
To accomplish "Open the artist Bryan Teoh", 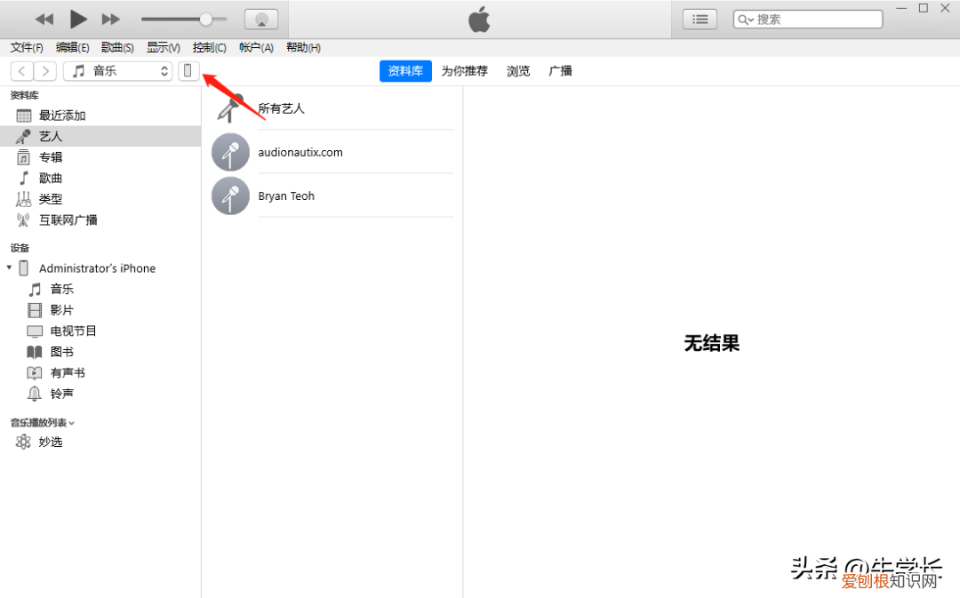I will [x=286, y=195].
